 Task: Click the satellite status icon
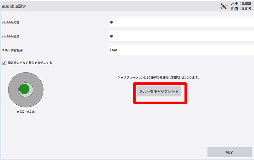coord(223,6)
